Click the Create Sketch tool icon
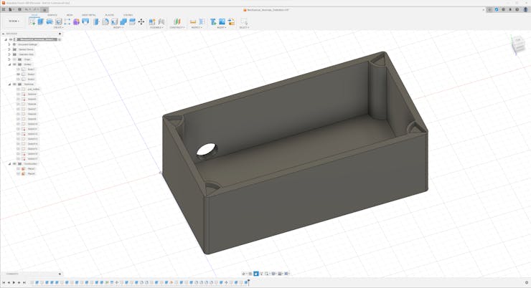Image resolution: width=531 pixels, height=288 pixels. point(32,22)
